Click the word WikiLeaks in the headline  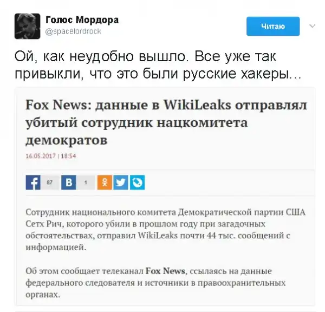pos(197,105)
